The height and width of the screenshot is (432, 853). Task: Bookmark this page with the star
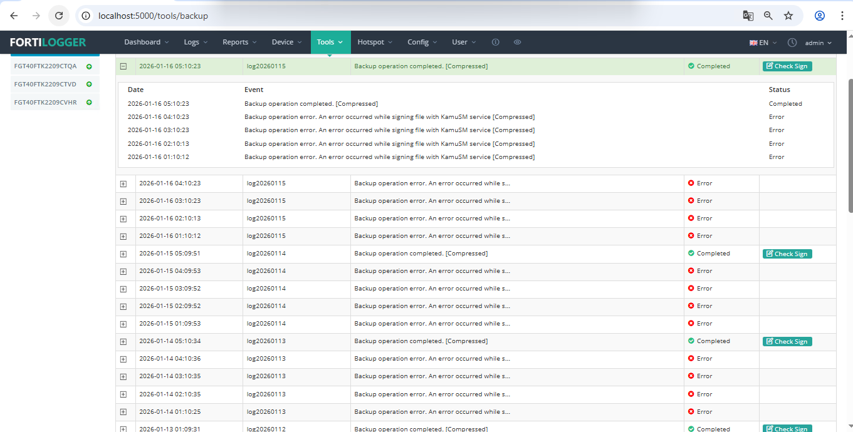(788, 16)
